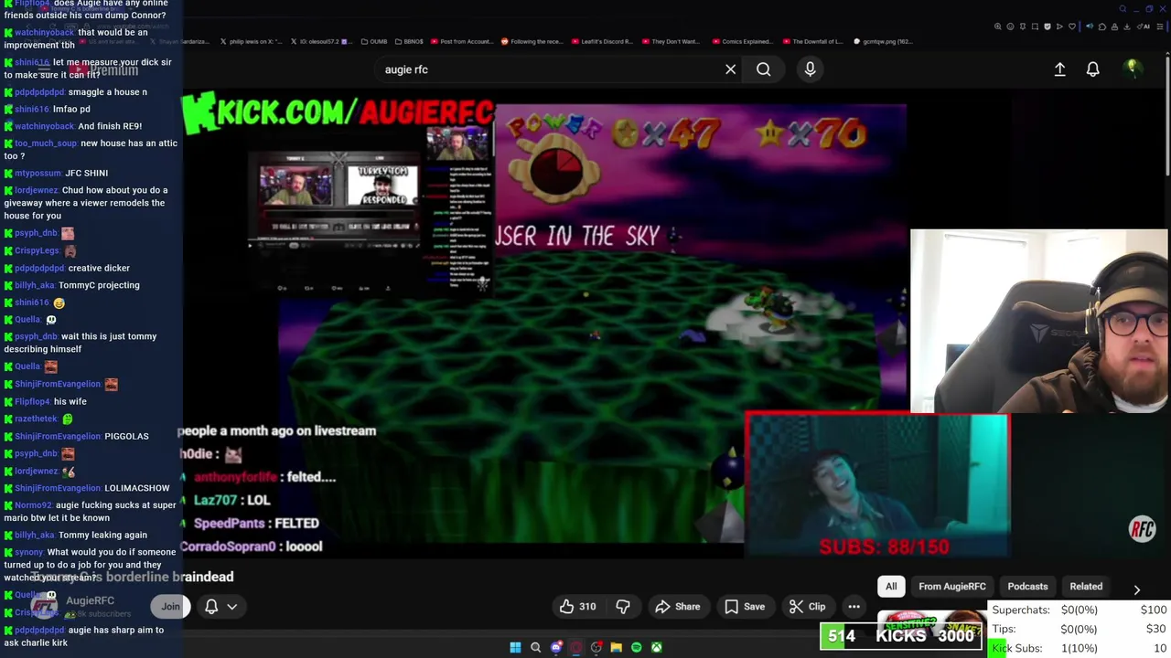Image resolution: width=1171 pixels, height=658 pixels.
Task: Click the browser pin toolbar icon
Action: pos(1023,27)
